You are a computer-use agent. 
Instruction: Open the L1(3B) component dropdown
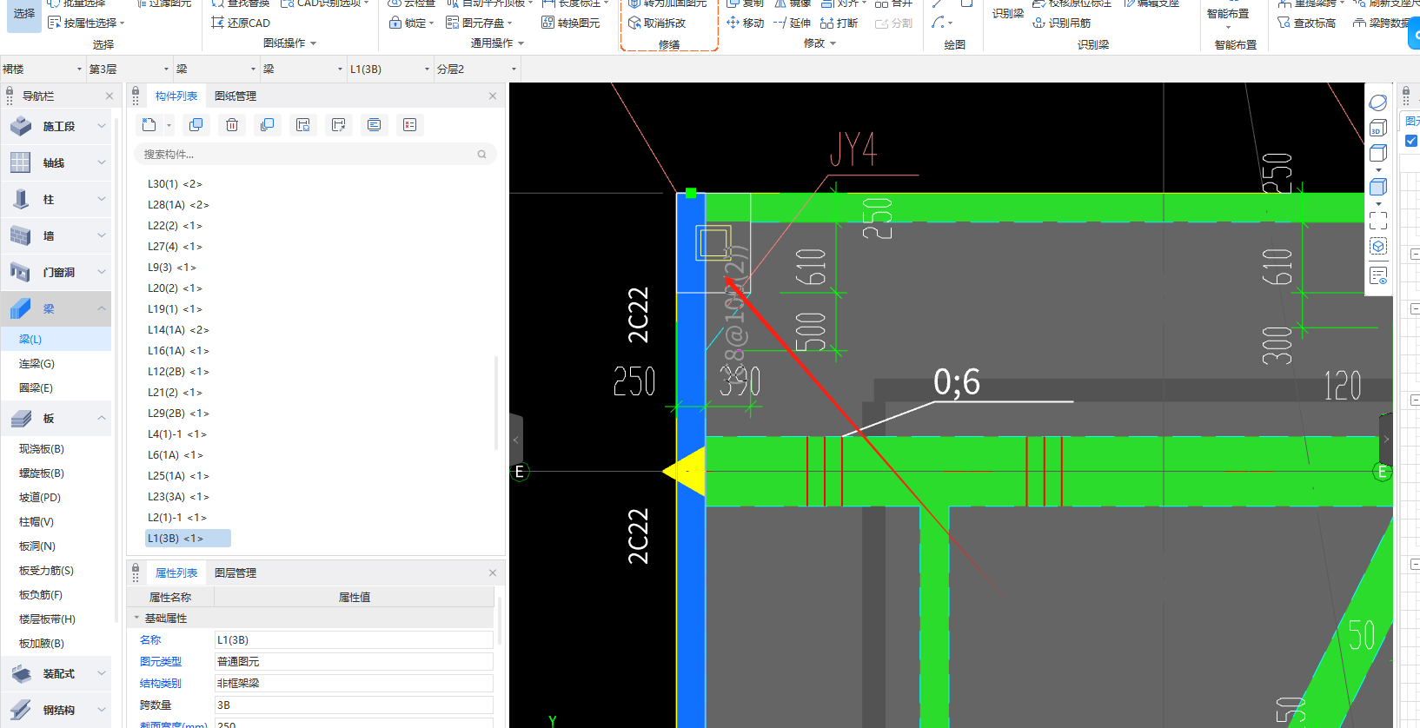click(390, 69)
